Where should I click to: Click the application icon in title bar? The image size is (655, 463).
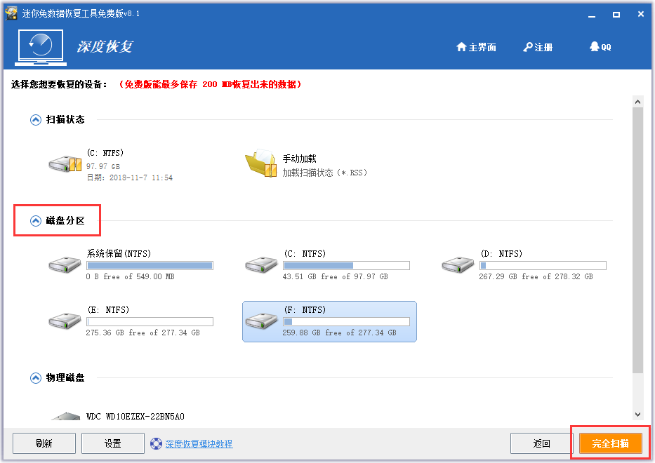[11, 13]
